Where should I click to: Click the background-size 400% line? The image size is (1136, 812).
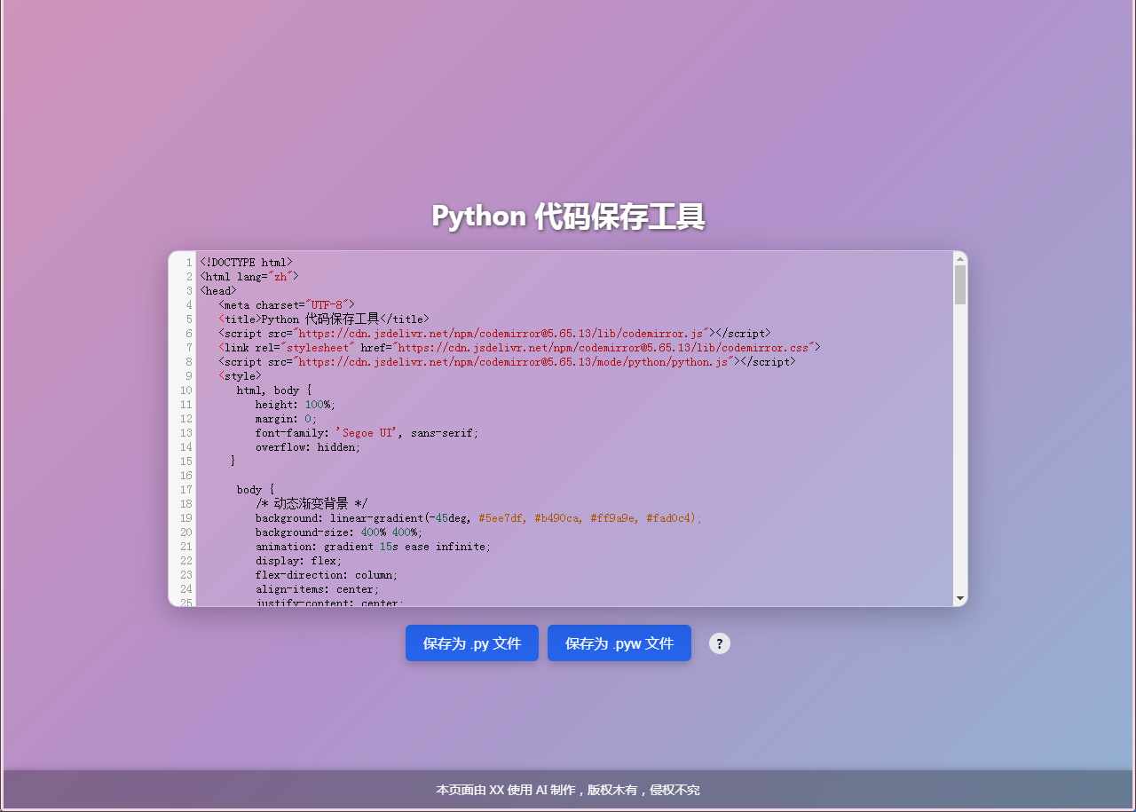(x=339, y=532)
